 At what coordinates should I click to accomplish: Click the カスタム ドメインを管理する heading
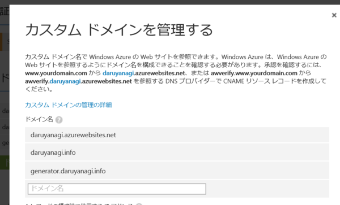click(x=119, y=29)
